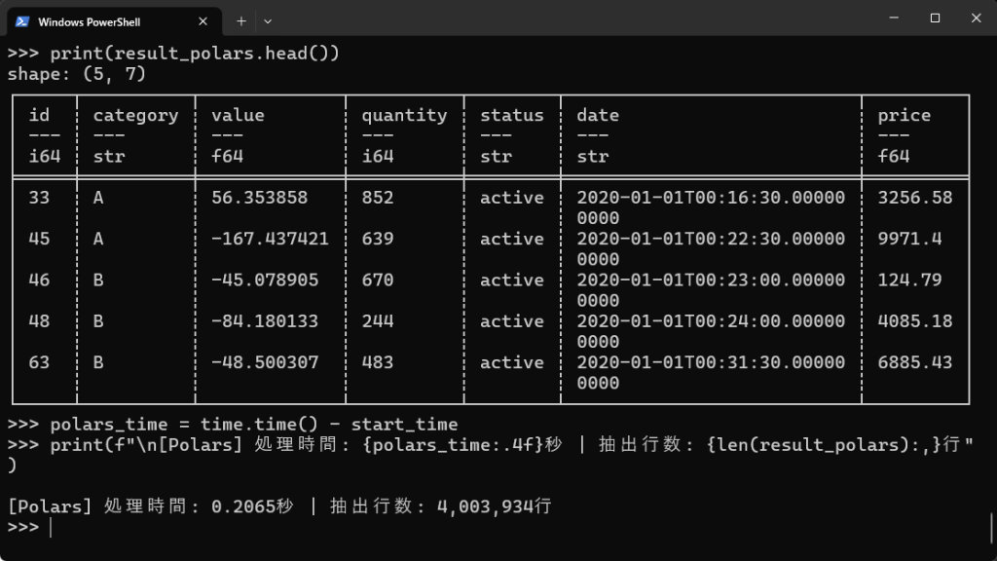
Task: Open a new tab with the plus button
Action: 240,20
